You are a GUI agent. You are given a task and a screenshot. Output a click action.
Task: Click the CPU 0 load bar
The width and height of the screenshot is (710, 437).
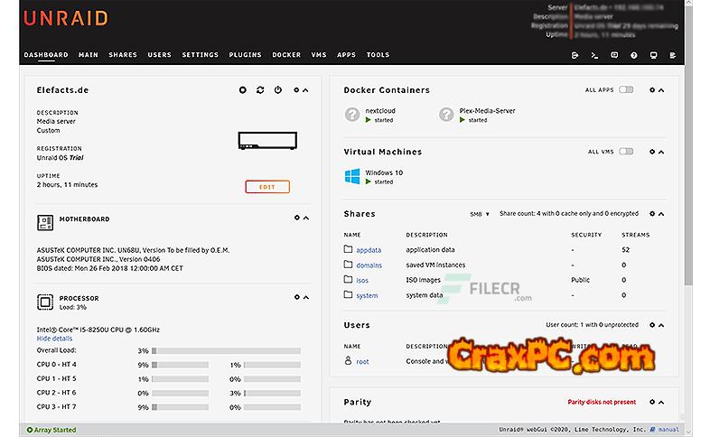[181, 365]
